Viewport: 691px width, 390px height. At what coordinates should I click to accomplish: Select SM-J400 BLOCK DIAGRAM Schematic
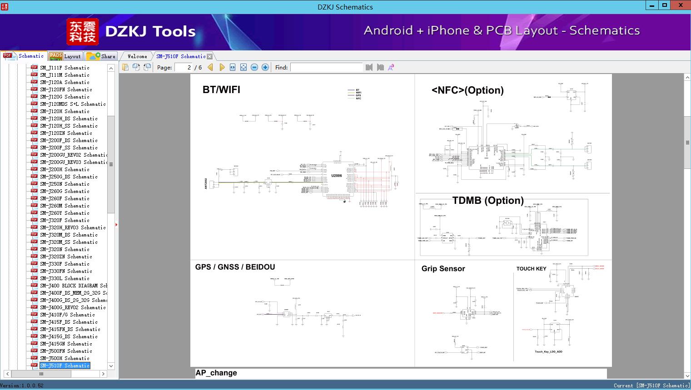(74, 286)
